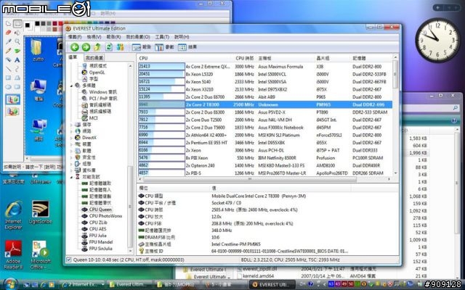Viewport: 465px width, 290px height.
Task: Select the Eraser tool in Paint
Action: (8, 32)
